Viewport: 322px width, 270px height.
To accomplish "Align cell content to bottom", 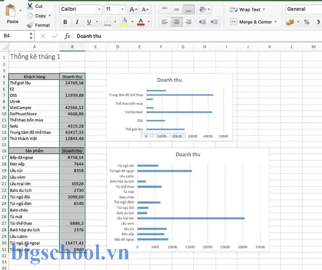I will 188,9.
